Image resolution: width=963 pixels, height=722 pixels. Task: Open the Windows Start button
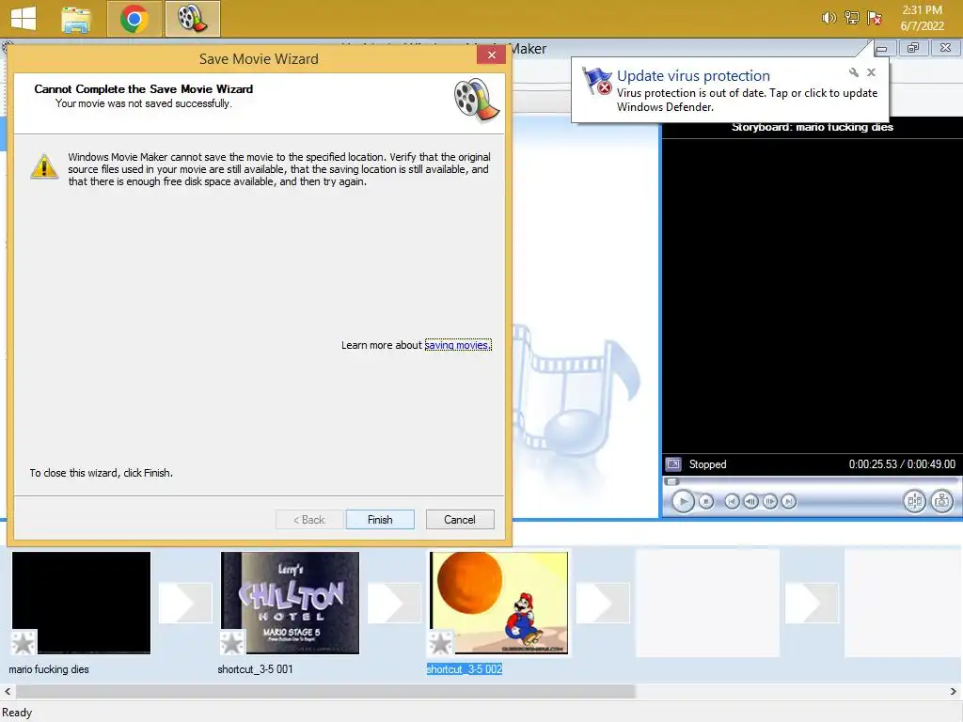23,19
